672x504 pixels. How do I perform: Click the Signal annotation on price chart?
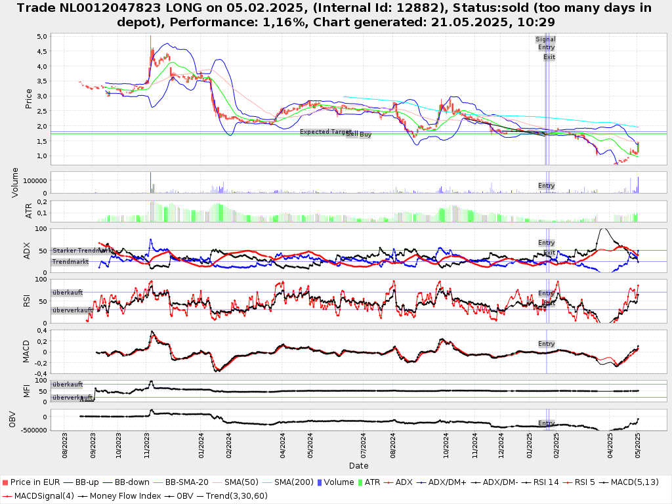point(545,39)
